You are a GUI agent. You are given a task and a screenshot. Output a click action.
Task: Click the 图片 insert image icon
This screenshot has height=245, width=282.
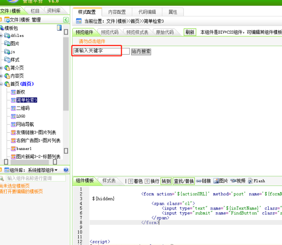point(216,181)
